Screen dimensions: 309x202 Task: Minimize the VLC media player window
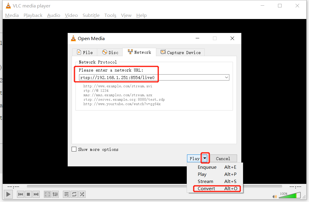point(262,6)
